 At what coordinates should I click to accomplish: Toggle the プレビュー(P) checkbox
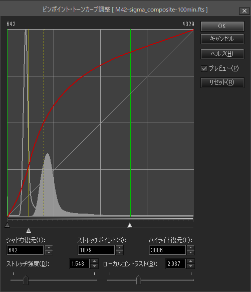204,68
